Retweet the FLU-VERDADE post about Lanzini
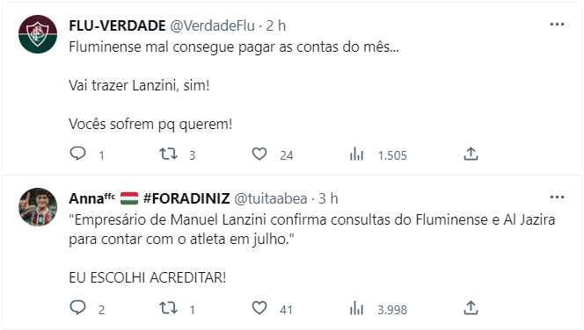The width and height of the screenshot is (584, 330). (x=168, y=154)
